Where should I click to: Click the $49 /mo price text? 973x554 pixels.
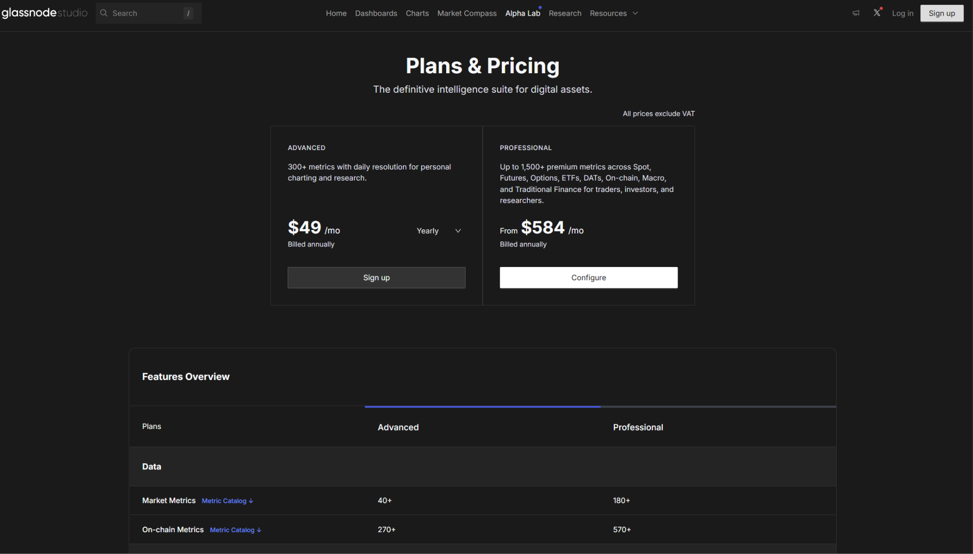(314, 228)
